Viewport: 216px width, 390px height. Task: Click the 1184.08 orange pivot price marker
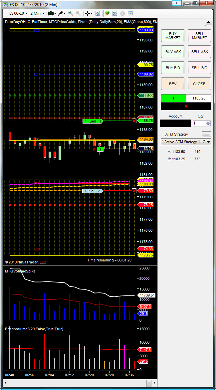point(146,139)
